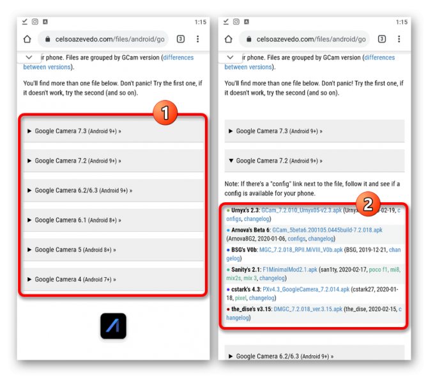
Task: Tap the config note paragraph in right phone
Action: pyautogui.click(x=312, y=188)
